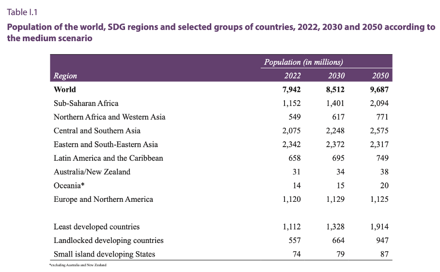Select the 2030 column header
The height and width of the screenshot is (272, 440).
336,76
